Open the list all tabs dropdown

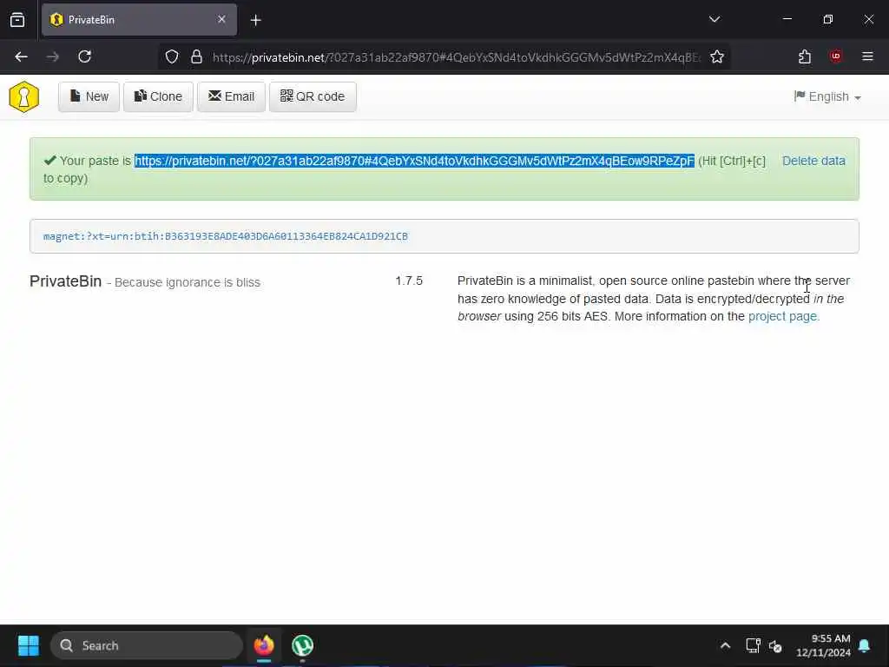(714, 19)
